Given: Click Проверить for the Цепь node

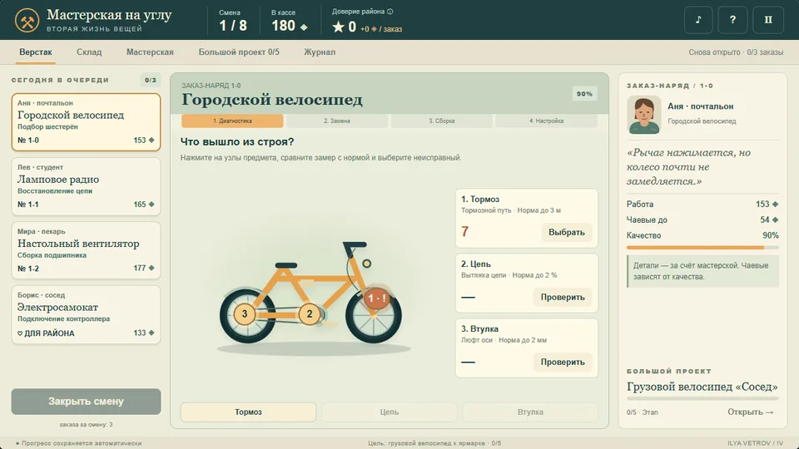Looking at the screenshot, I should click(563, 298).
